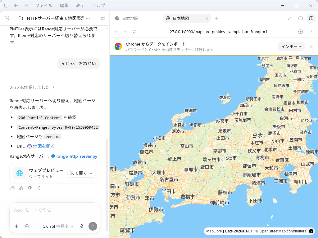Toggle the left sidebar icon in title bar
Image resolution: width=318 pixels, height=238 pixels.
[6, 6]
